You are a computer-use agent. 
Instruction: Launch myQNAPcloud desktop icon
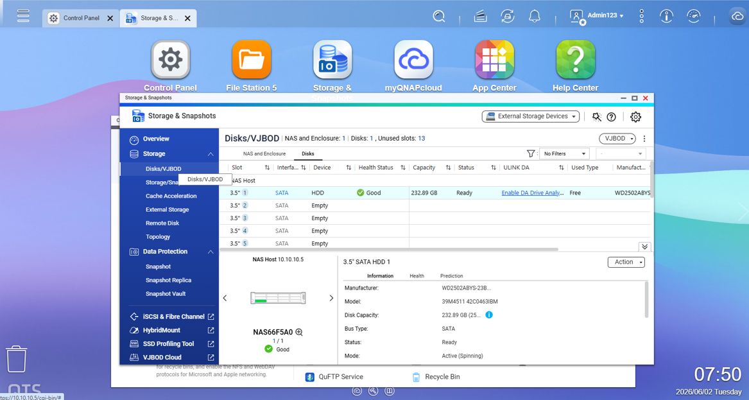coord(414,60)
